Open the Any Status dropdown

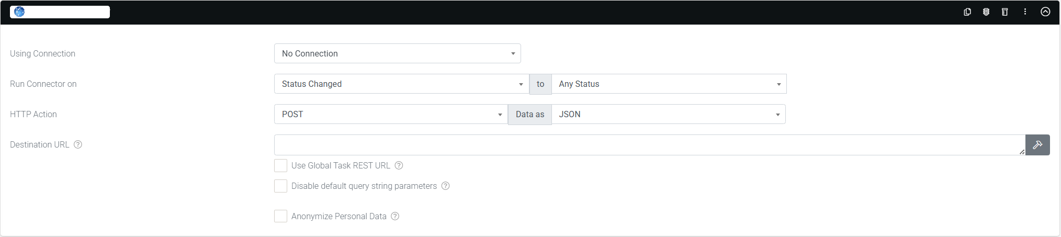pos(669,84)
